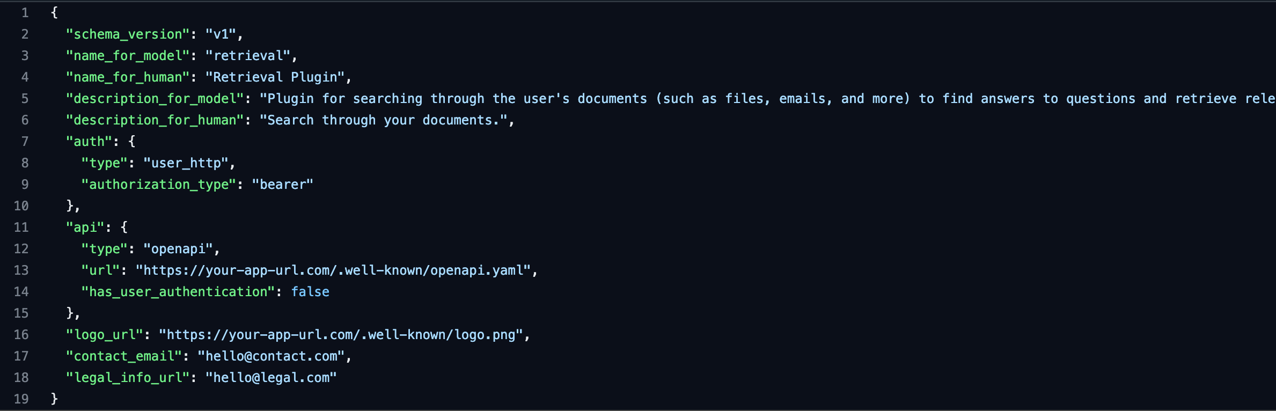Click the "user_http" value
1276x411 pixels.
pos(186,163)
